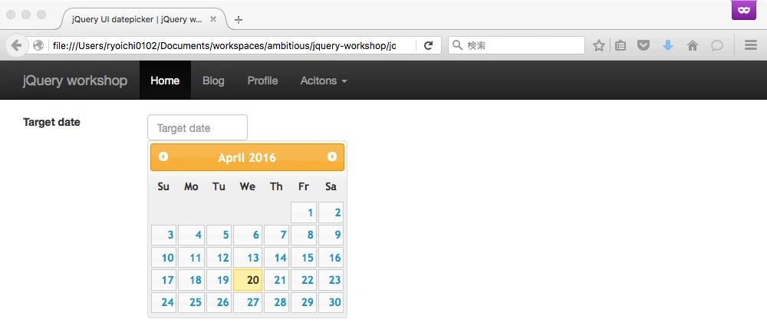The image size is (767, 336).
Task: Click the browser back arrow button
Action: click(x=16, y=46)
